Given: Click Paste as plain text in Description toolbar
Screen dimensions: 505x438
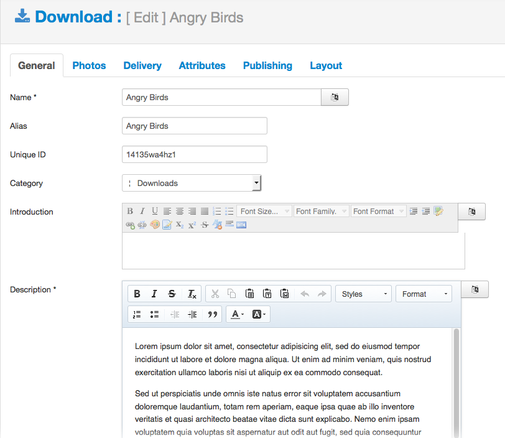Looking at the screenshot, I should [267, 294].
